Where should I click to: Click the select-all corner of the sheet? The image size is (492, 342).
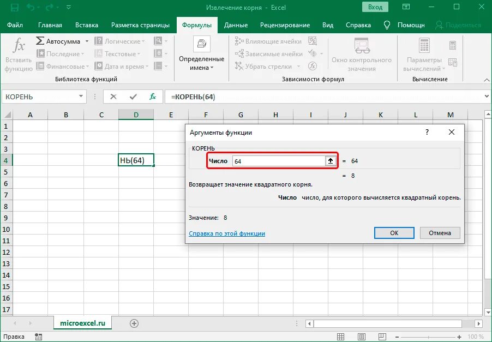click(x=7, y=115)
